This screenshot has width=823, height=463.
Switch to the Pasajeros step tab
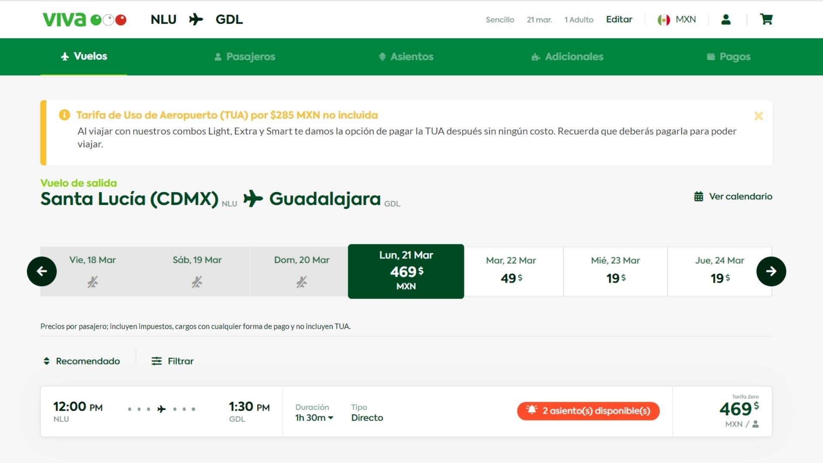[x=245, y=57]
